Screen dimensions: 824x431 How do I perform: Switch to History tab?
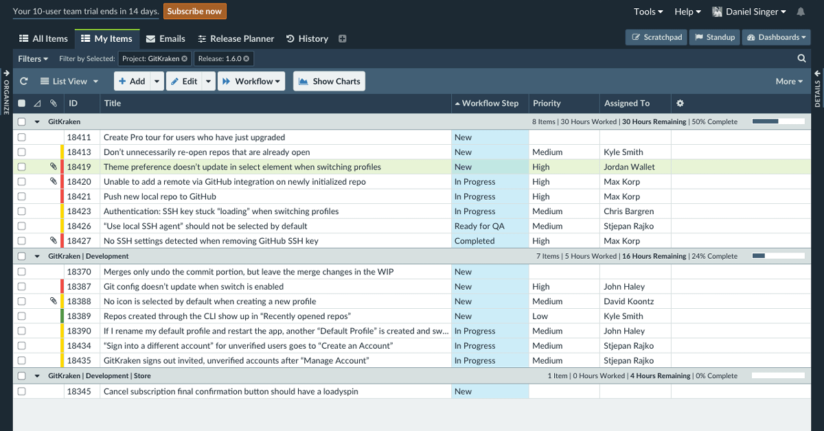pyautogui.click(x=307, y=39)
